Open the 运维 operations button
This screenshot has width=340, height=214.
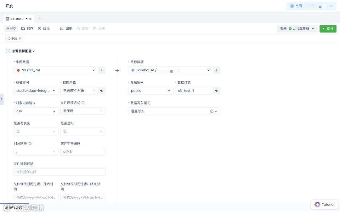pos(99,29)
